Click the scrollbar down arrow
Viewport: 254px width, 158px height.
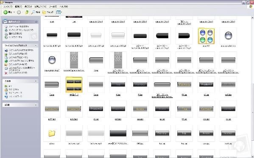click(252, 157)
